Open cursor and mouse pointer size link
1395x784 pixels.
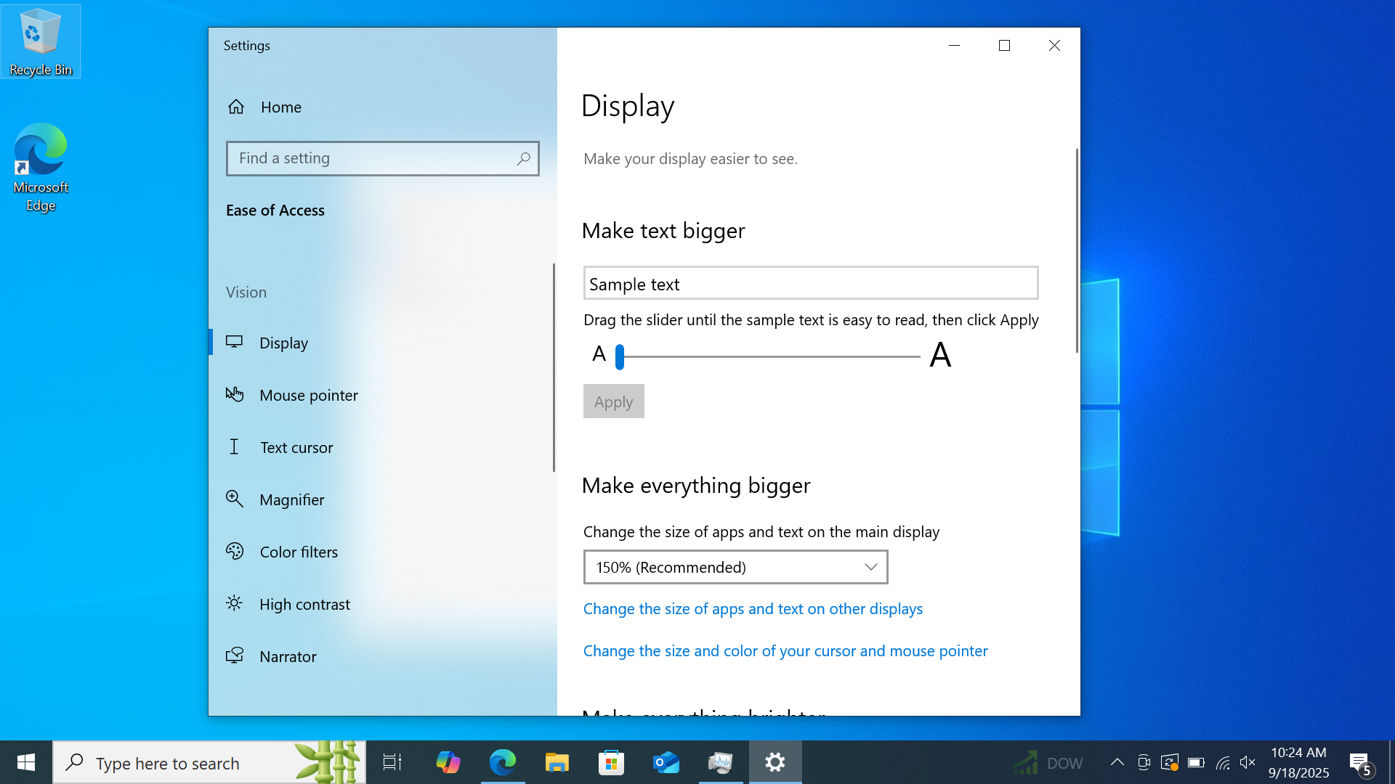pos(785,650)
